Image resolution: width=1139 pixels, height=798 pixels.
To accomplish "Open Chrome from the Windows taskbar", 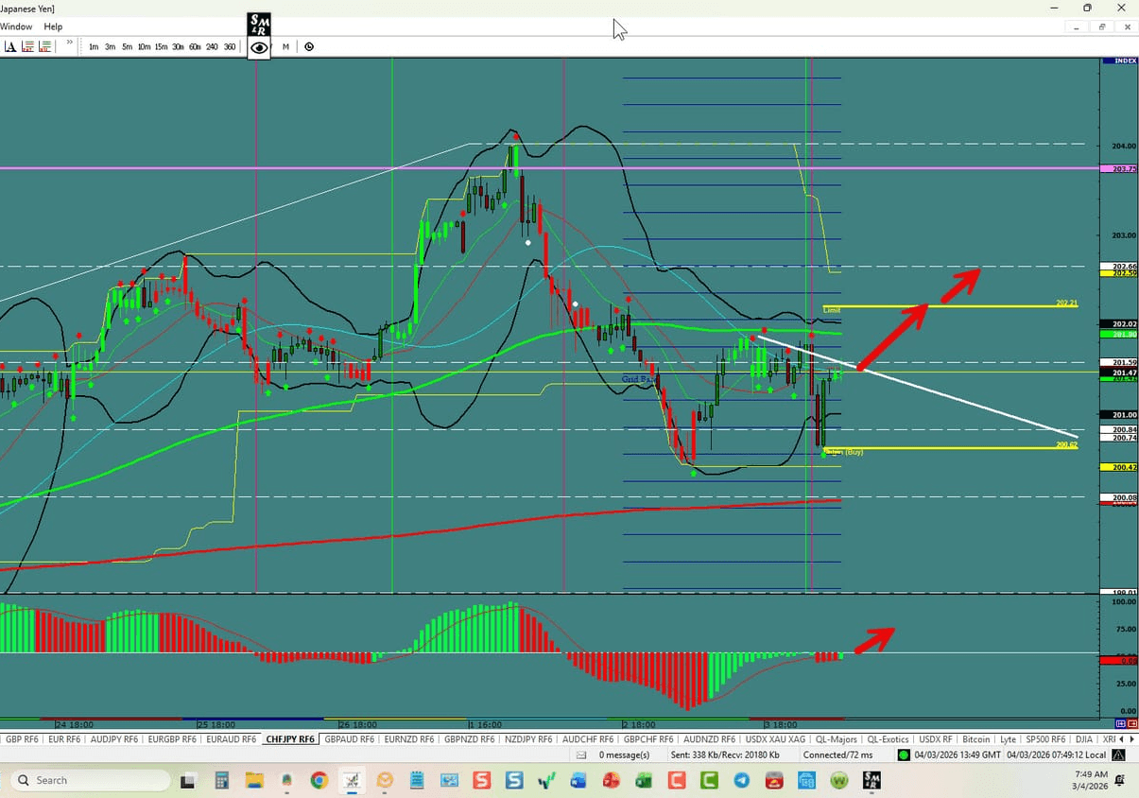I will (319, 781).
